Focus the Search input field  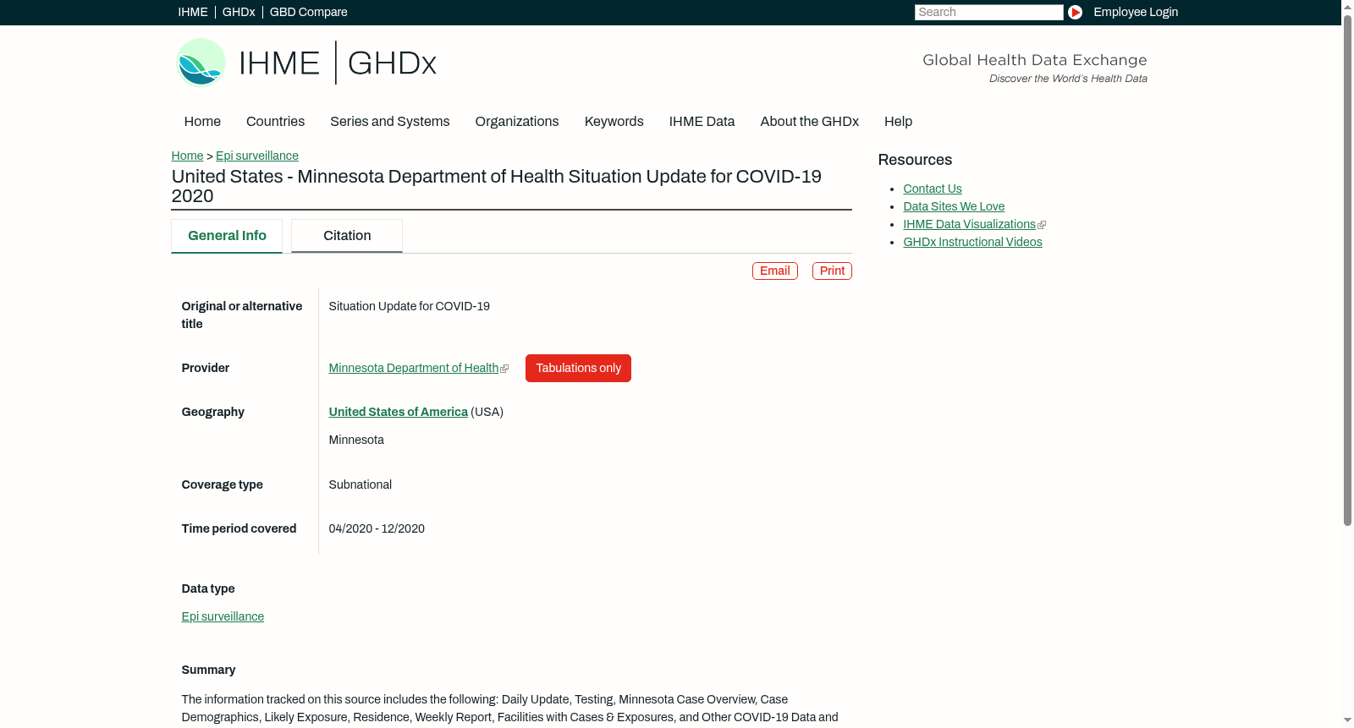988,12
